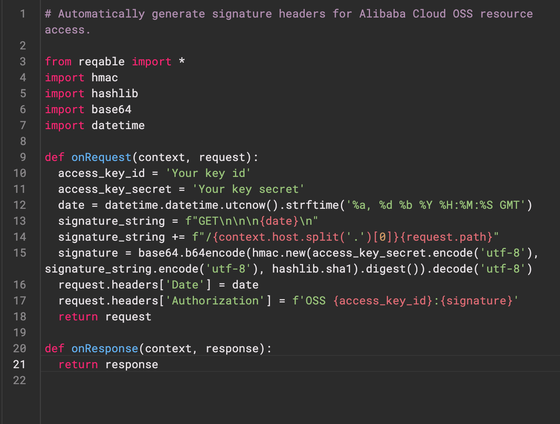Click the comment text on line 1
The image size is (560, 424).
click(x=289, y=22)
